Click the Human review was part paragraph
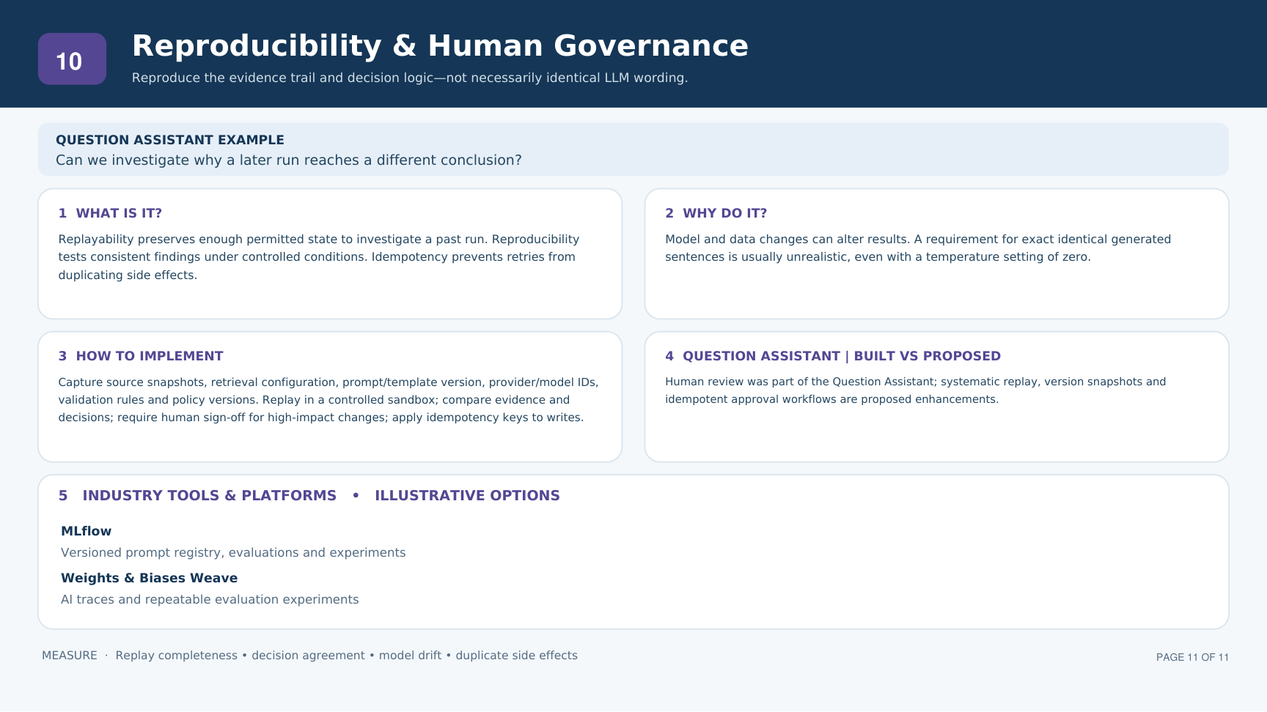The width and height of the screenshot is (1267, 712). [916, 390]
